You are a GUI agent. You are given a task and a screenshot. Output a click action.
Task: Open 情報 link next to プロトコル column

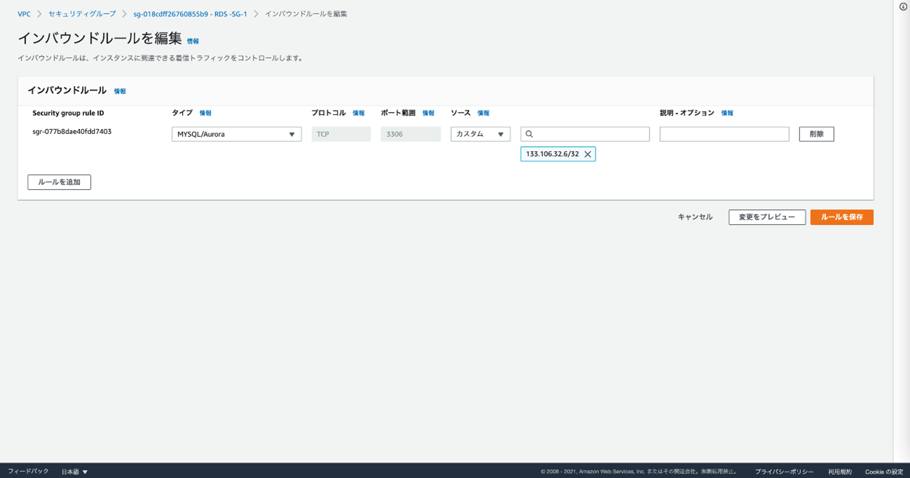(358, 113)
